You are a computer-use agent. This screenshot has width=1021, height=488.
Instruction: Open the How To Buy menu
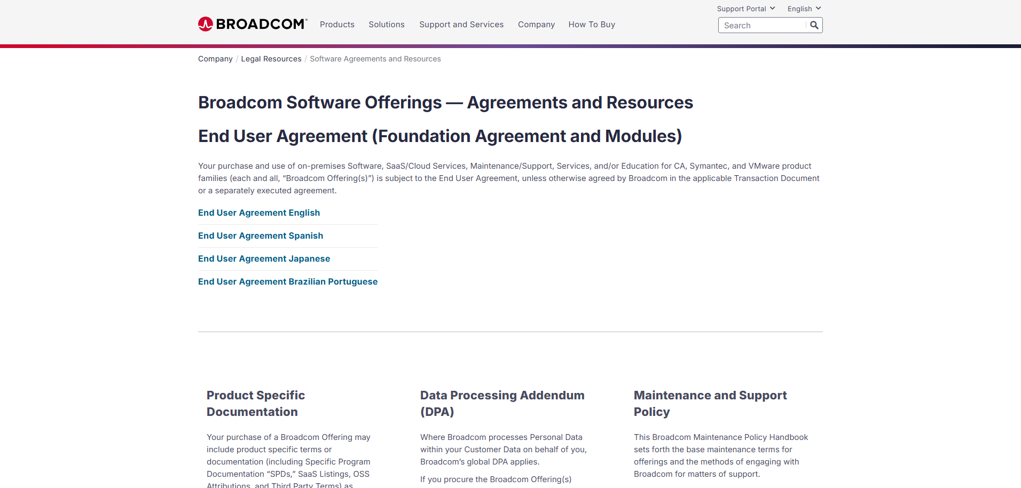tap(592, 25)
